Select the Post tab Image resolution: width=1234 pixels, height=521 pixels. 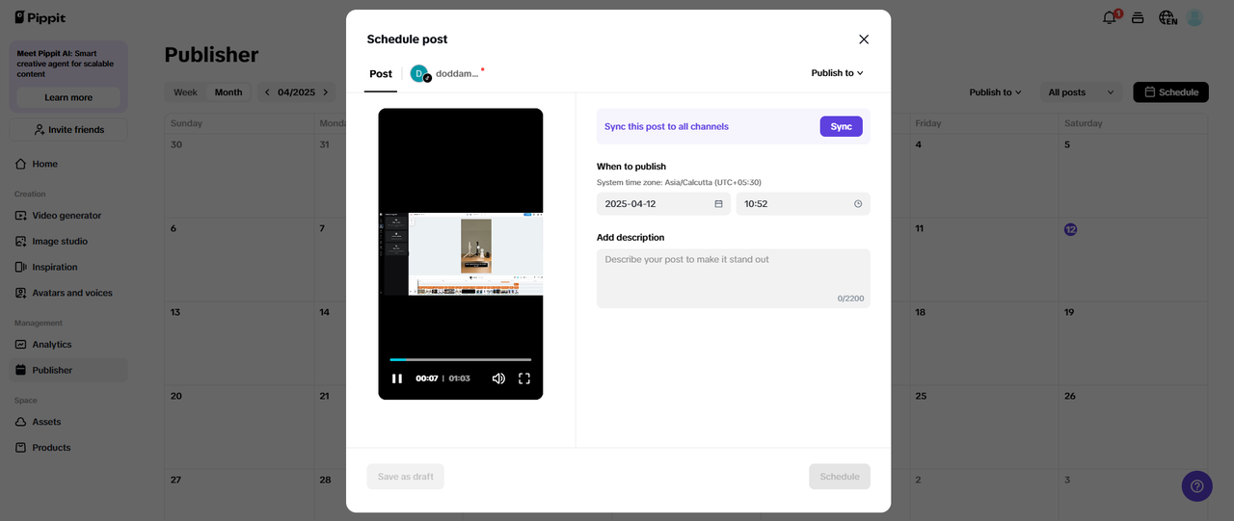[381, 73]
